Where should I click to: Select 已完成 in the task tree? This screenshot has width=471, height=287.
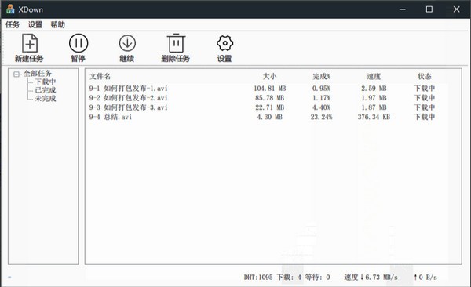pos(46,90)
